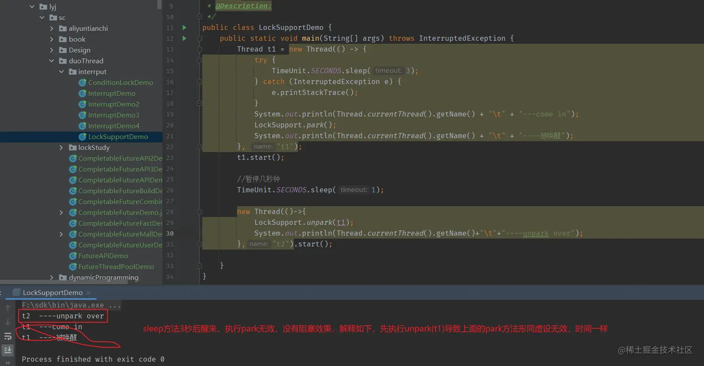Viewport: 704px width, 366px height.
Task: Click the line number 30 in gutter
Action: pos(170,233)
